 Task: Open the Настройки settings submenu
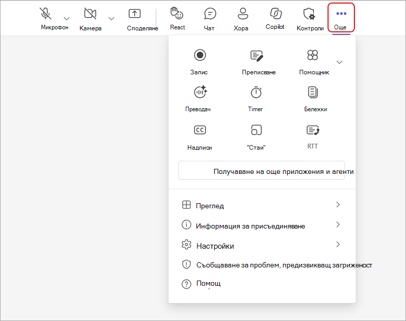262,245
